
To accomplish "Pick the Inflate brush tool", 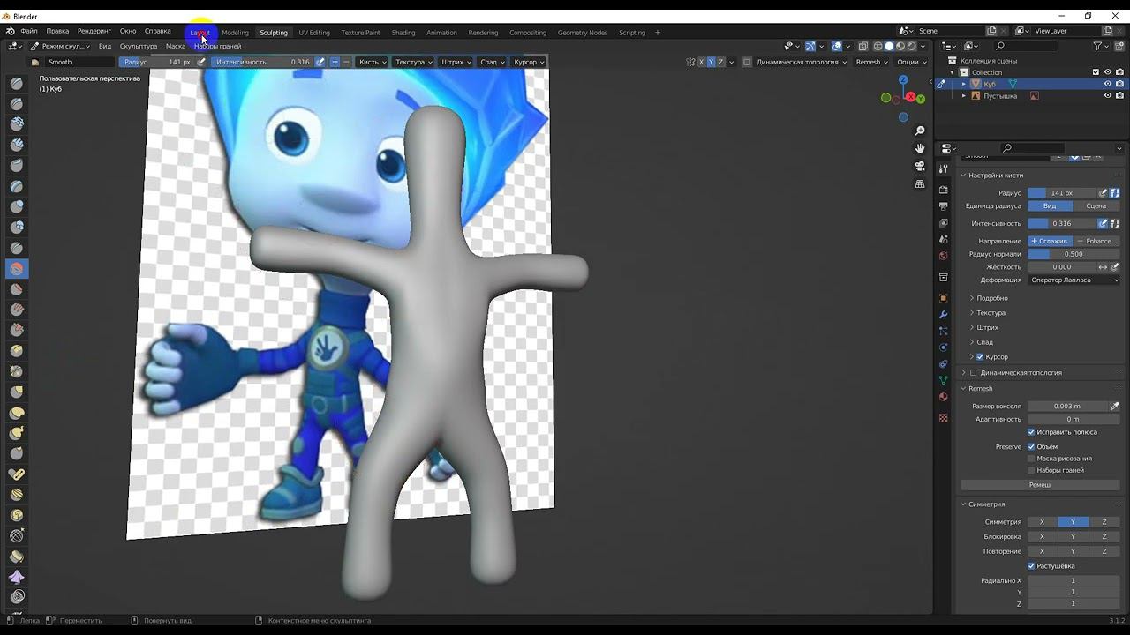I will click(17, 206).
